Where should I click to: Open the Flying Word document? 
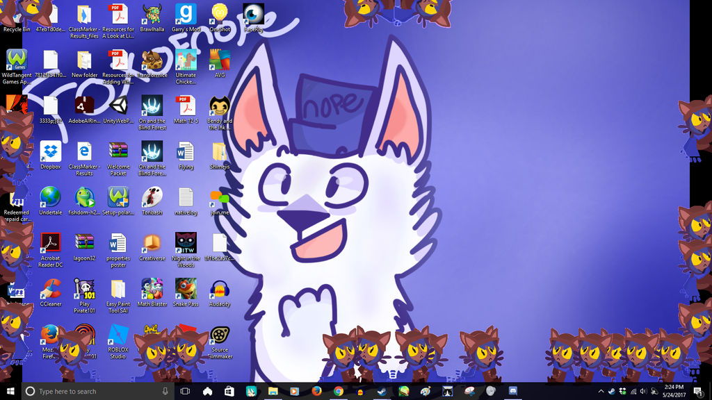tap(186, 156)
